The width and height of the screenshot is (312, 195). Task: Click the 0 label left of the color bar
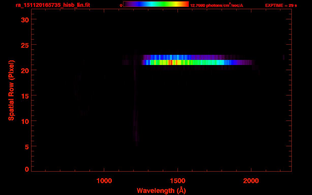pos(121,5)
